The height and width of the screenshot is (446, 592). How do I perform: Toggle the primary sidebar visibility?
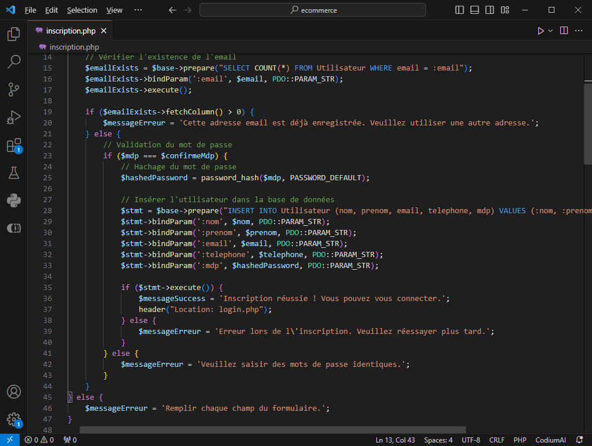[x=458, y=10]
